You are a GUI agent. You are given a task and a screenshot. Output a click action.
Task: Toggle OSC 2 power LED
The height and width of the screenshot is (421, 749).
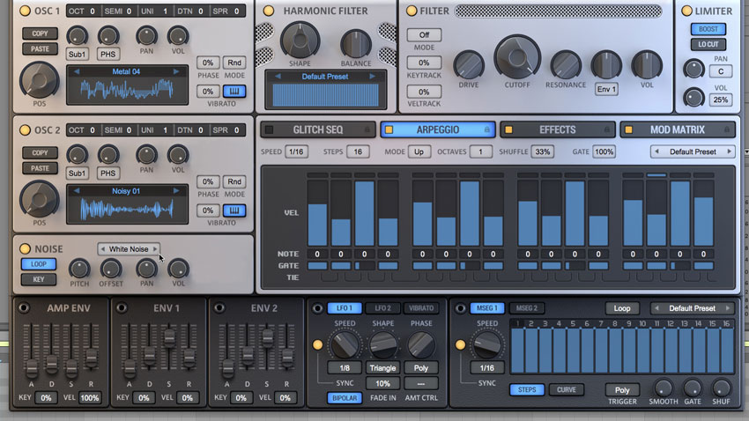coord(25,129)
